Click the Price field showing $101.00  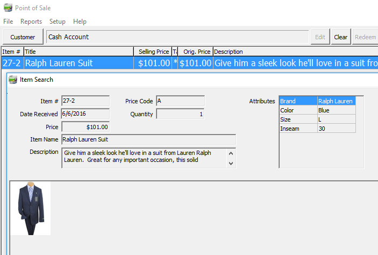85,127
